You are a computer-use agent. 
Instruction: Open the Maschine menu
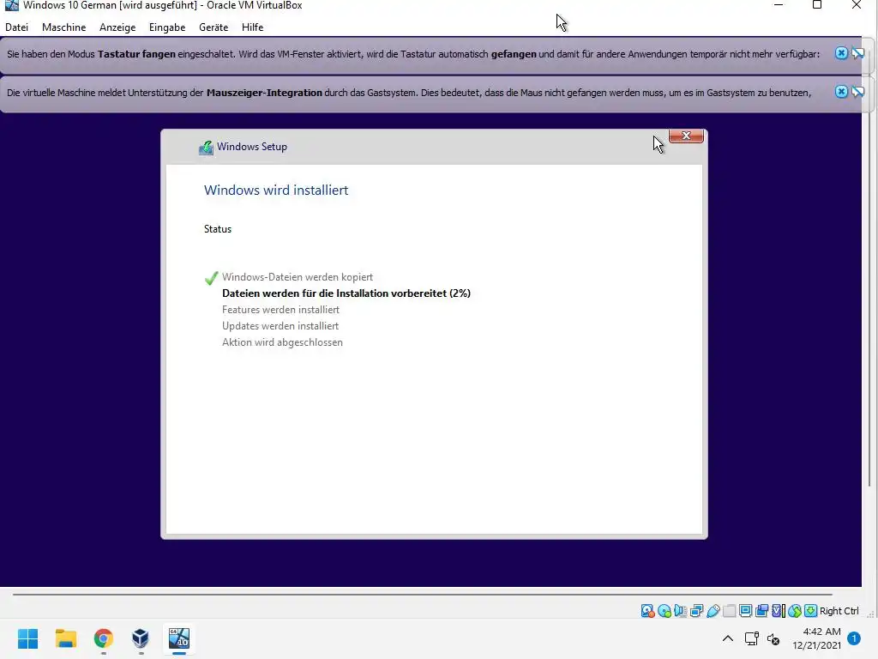click(63, 27)
